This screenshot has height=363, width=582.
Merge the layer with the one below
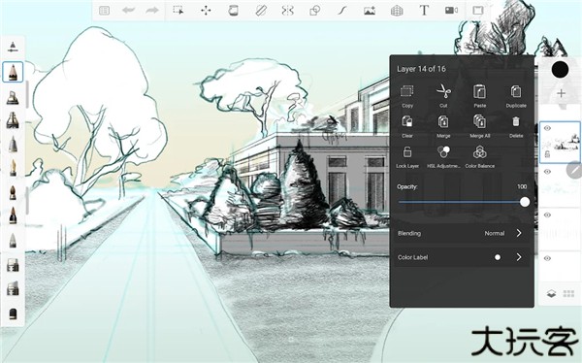tap(443, 126)
